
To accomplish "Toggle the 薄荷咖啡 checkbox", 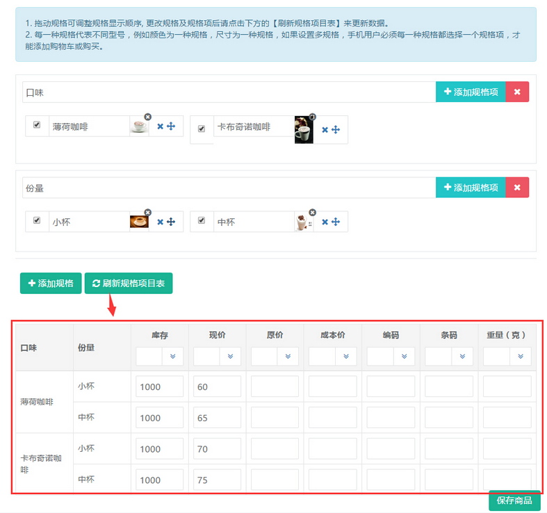I will [37, 126].
